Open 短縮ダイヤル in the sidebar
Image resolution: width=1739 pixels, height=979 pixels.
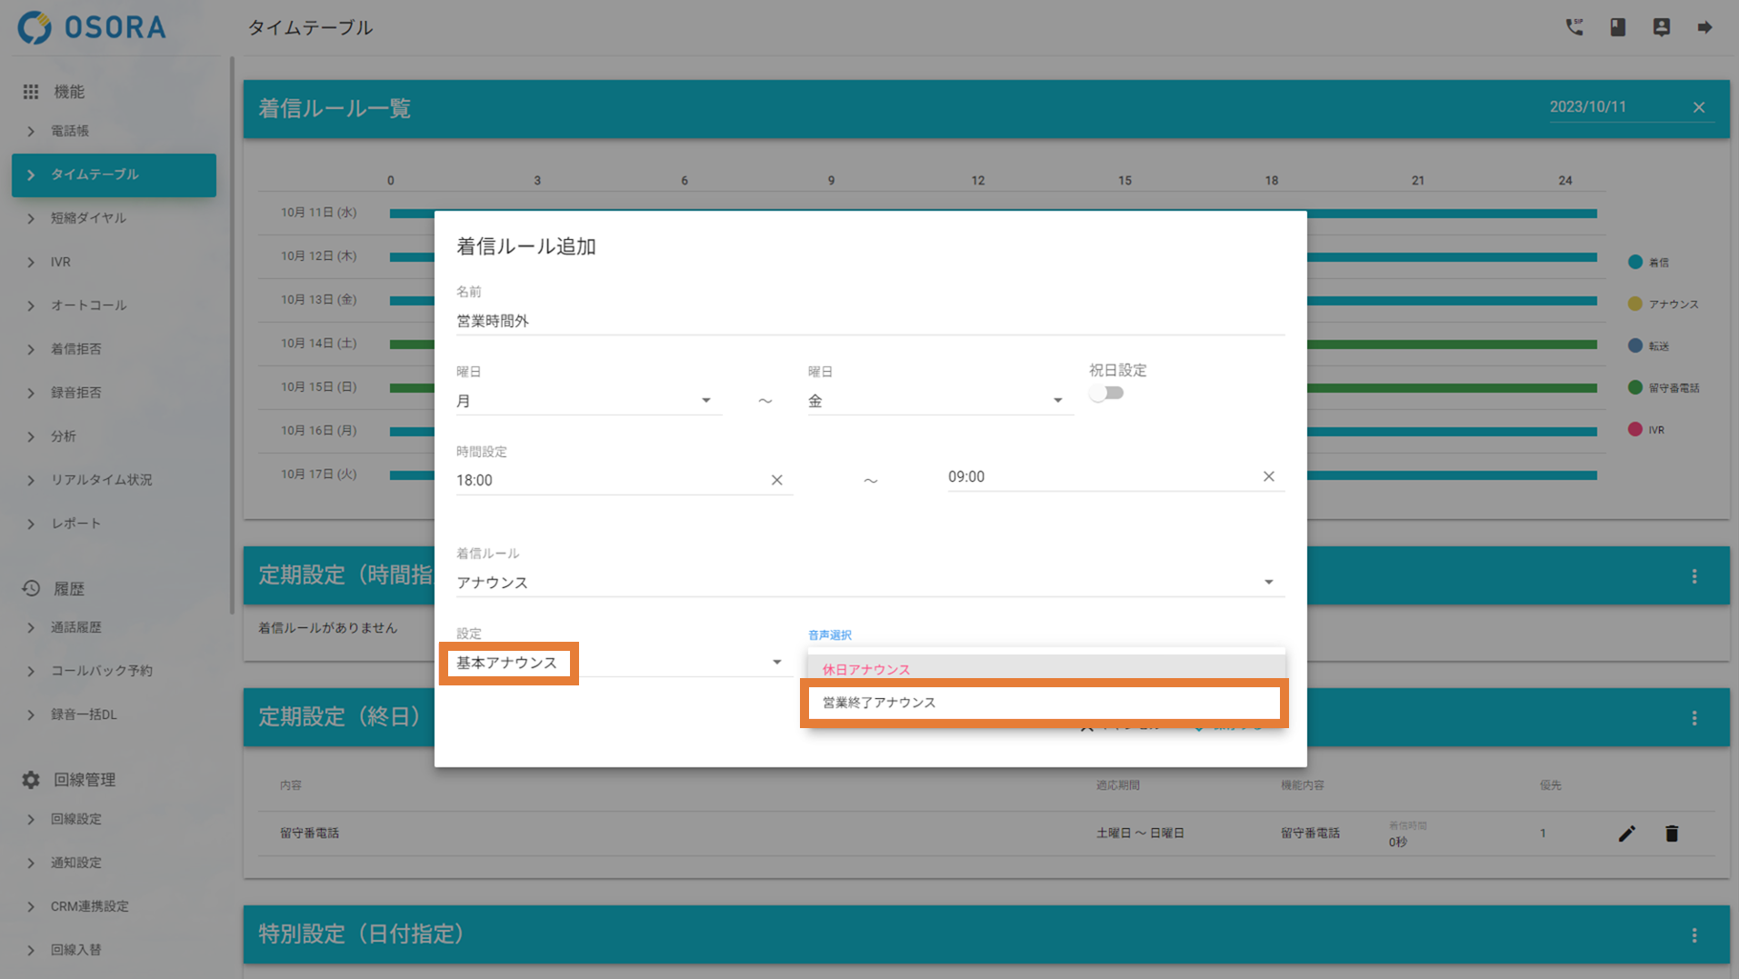click(88, 218)
